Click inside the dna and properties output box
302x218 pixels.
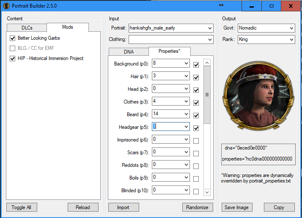click(258, 154)
